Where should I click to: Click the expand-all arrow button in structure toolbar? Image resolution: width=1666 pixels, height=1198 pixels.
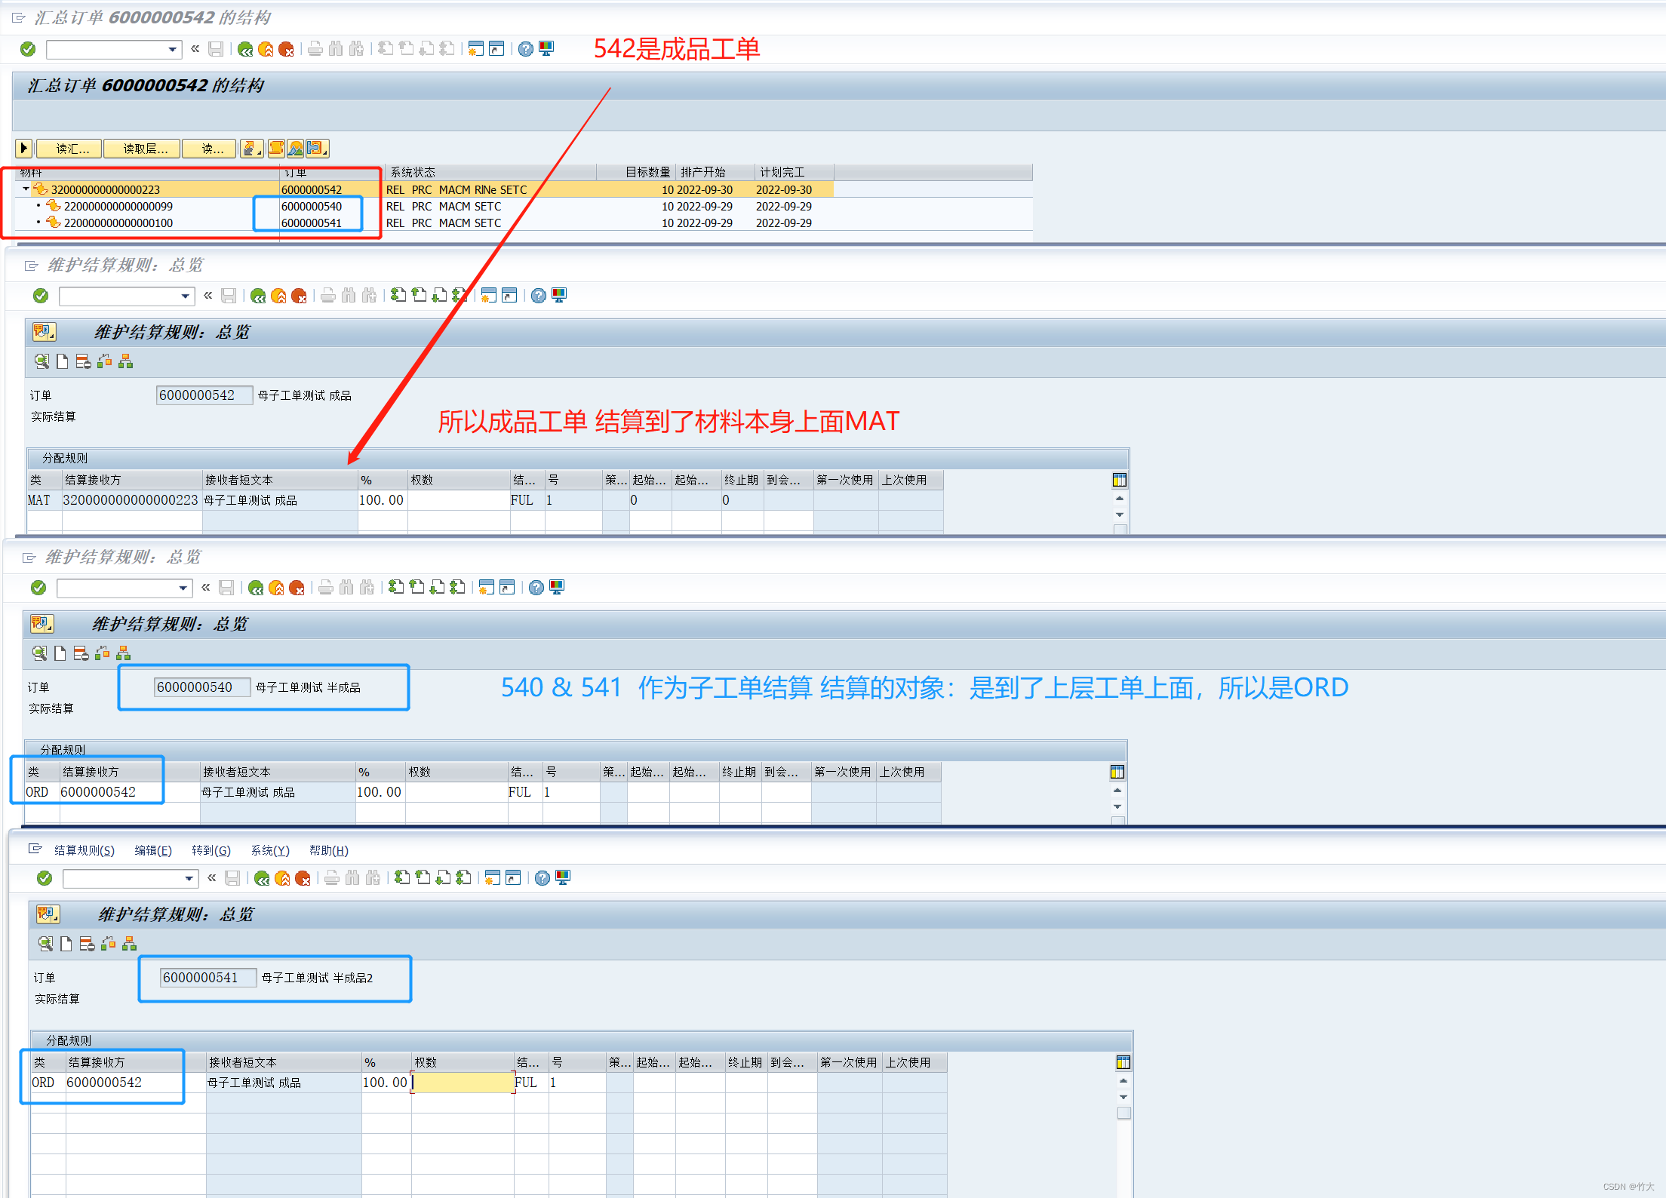coord(24,149)
